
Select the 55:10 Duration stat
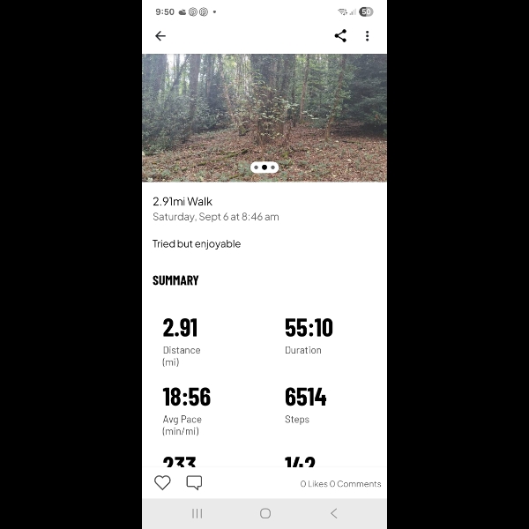[x=309, y=336]
